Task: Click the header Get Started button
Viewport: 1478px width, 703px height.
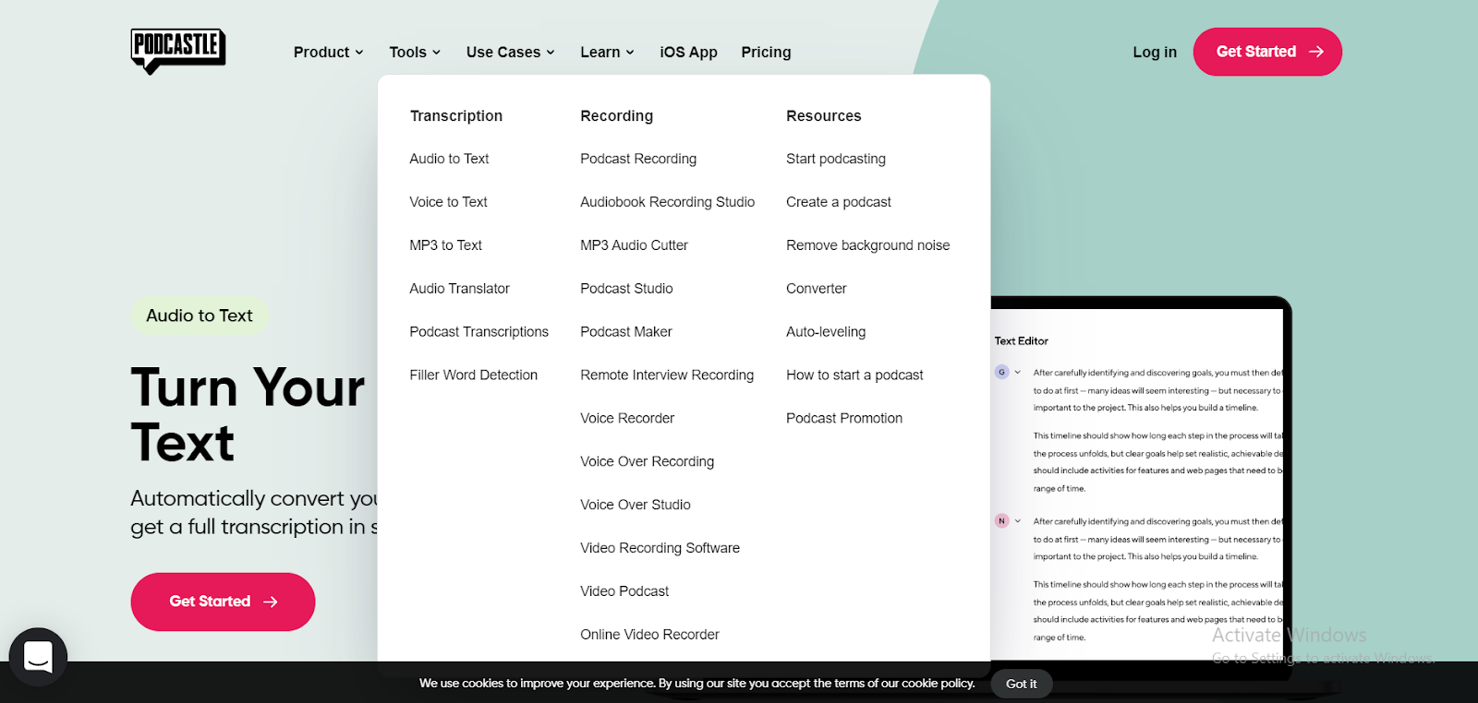Action: coord(1267,52)
